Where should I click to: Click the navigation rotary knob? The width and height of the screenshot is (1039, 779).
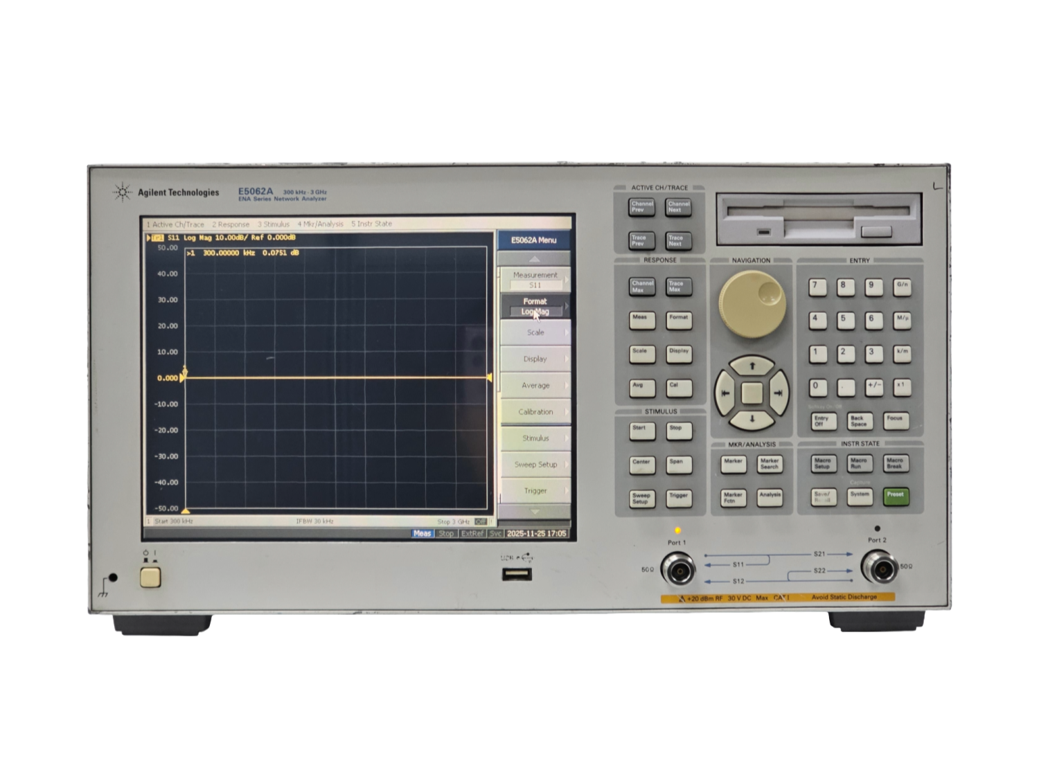point(752,303)
